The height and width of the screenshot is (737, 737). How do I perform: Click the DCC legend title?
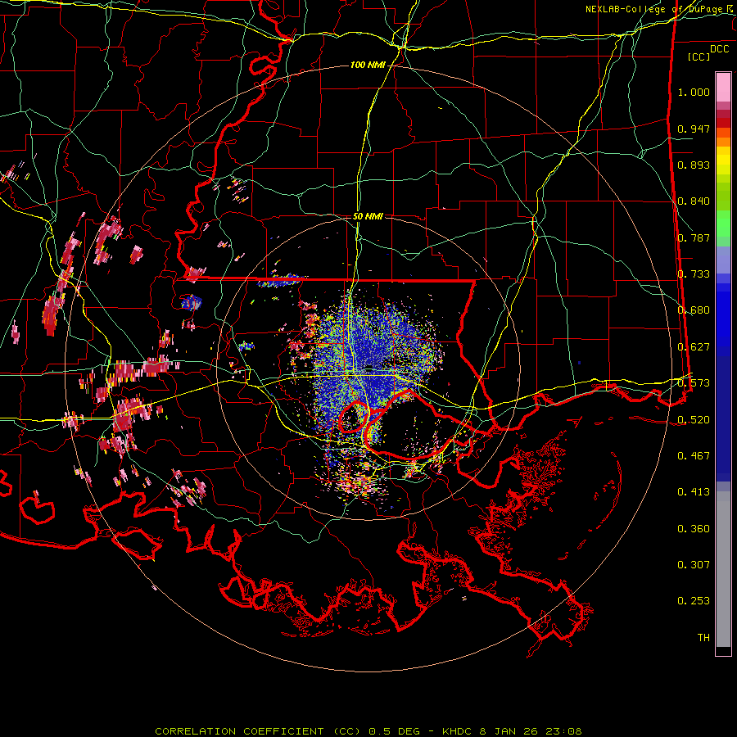tap(719, 49)
